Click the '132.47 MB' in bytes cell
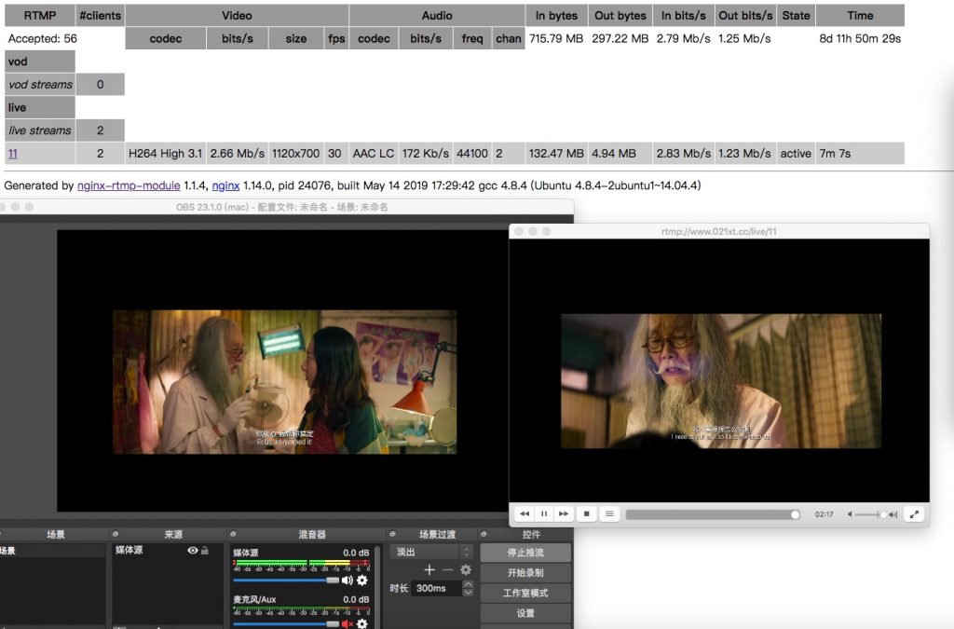Screen dimensions: 954x629 556,154
